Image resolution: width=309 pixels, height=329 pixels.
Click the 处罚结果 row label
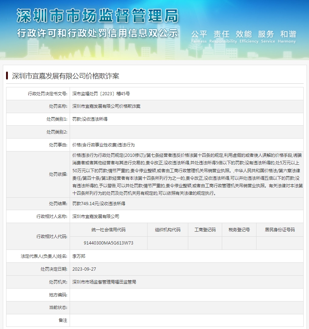click(x=58, y=204)
